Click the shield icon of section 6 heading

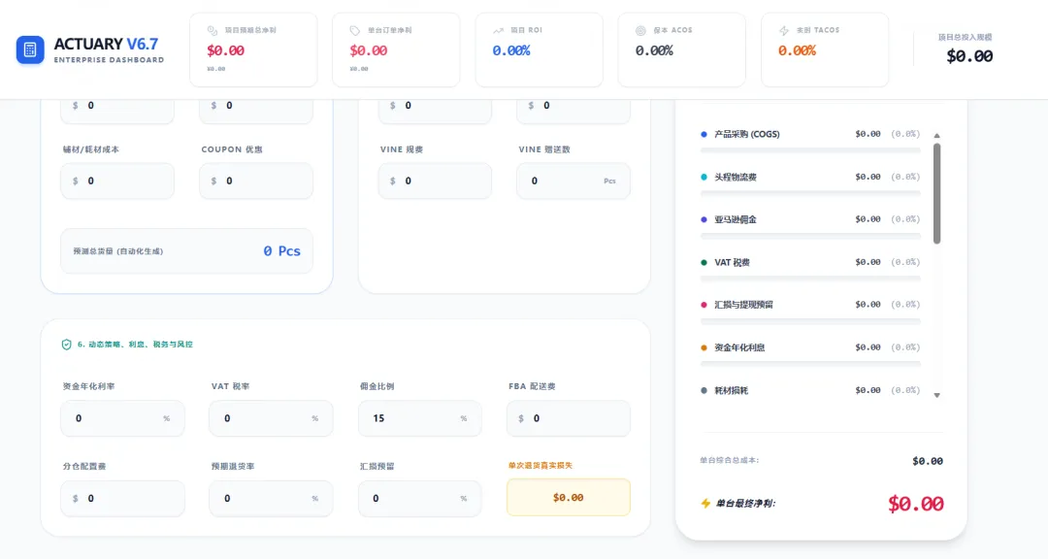click(66, 345)
